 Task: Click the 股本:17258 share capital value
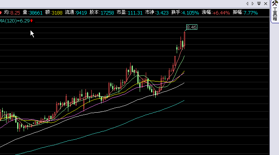coord(102,13)
